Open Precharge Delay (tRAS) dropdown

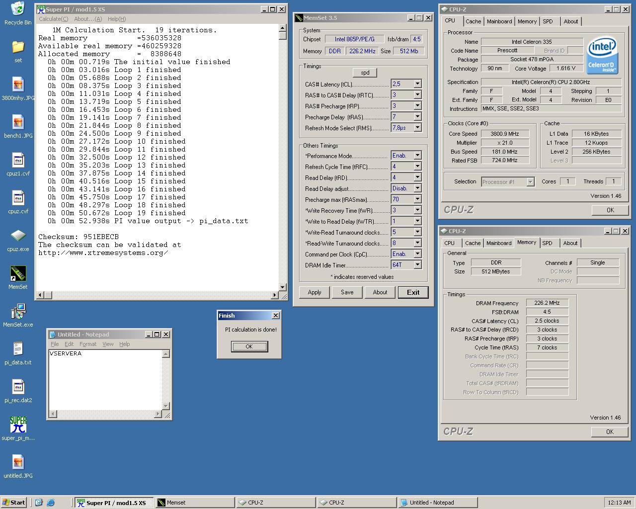pos(417,117)
